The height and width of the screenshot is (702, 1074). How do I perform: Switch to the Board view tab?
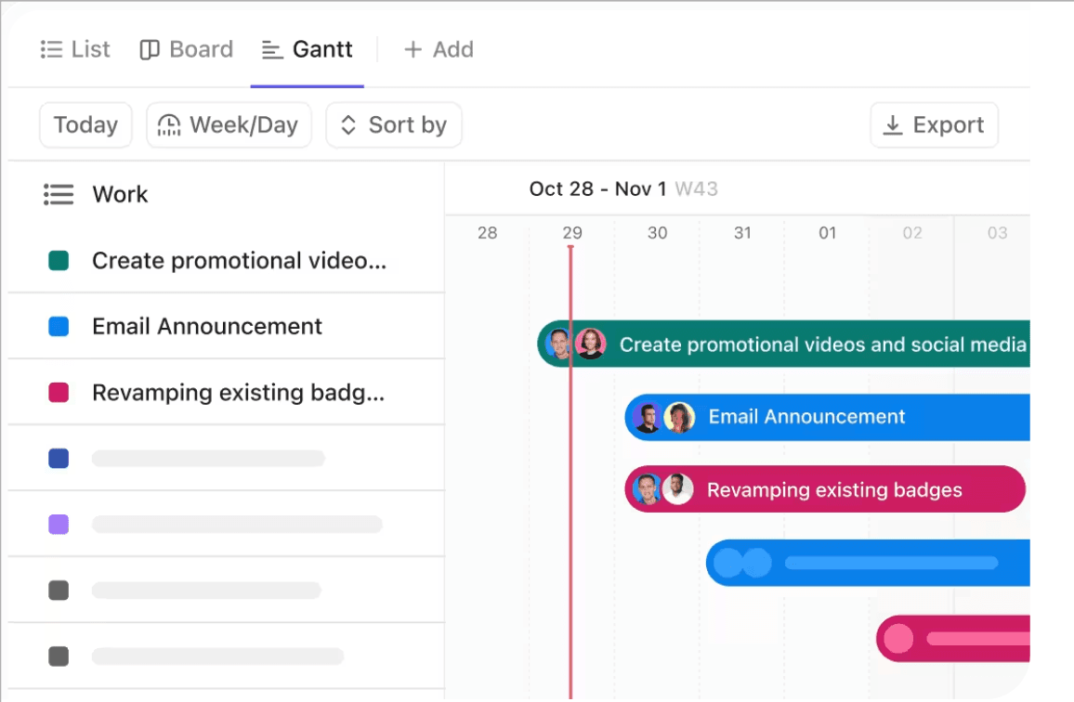coord(187,49)
